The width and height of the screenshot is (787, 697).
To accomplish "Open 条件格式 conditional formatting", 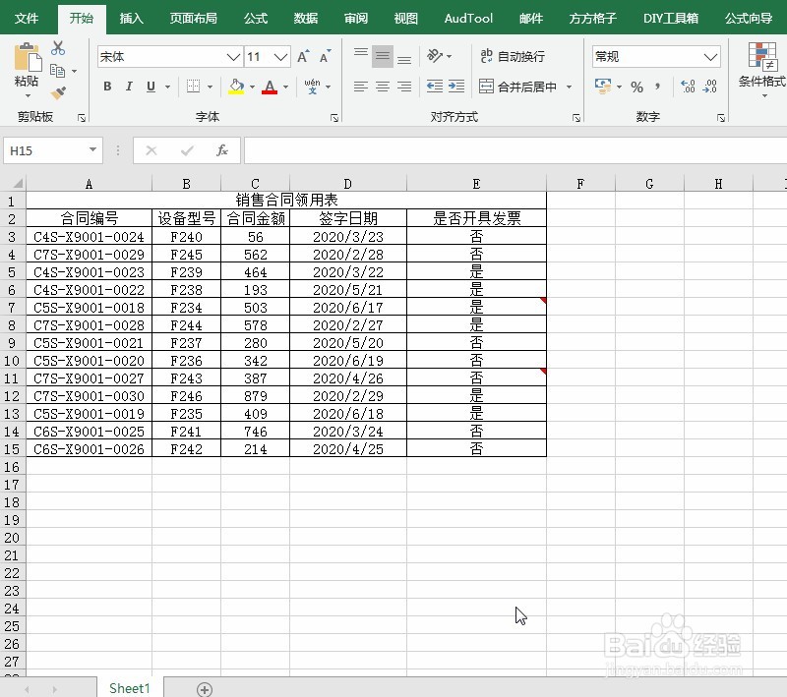I will 763,68.
